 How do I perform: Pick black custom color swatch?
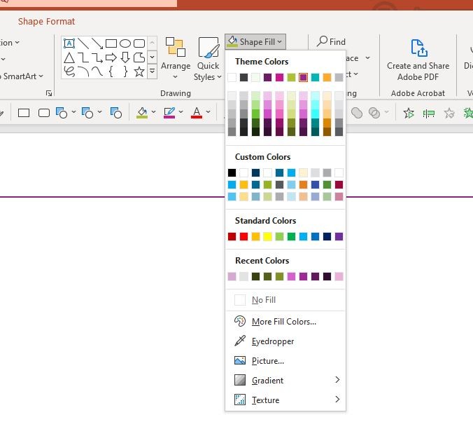(232, 172)
